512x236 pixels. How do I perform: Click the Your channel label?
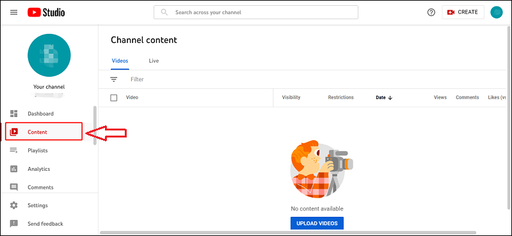(x=49, y=87)
